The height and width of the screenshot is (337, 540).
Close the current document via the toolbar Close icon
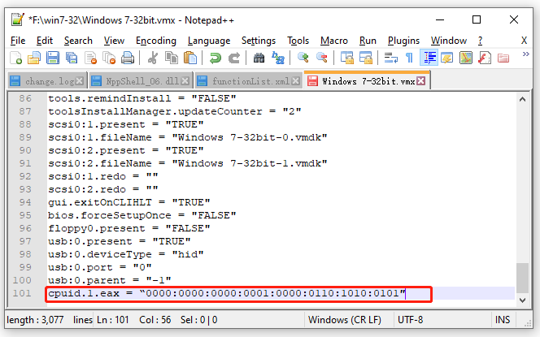pos(90,58)
